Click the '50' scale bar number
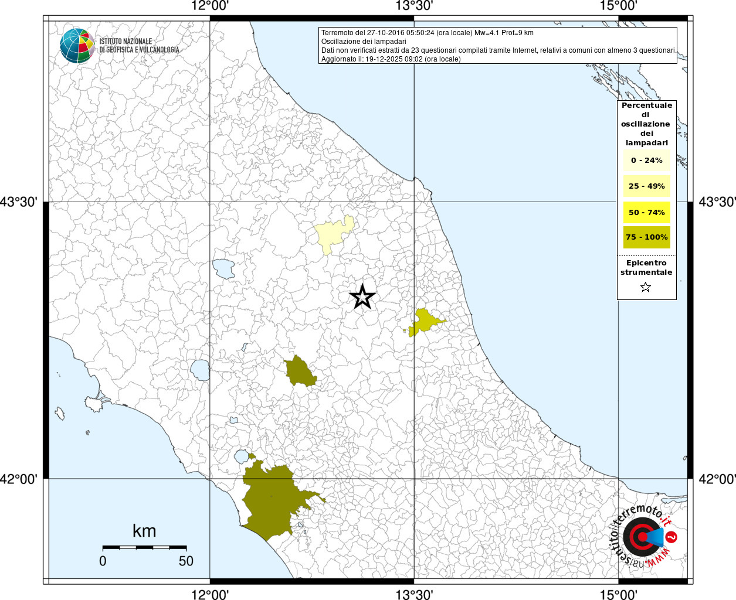 click(186, 561)
